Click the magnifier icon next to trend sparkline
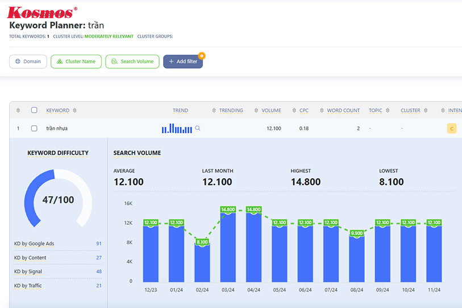462x308 pixels. [198, 128]
